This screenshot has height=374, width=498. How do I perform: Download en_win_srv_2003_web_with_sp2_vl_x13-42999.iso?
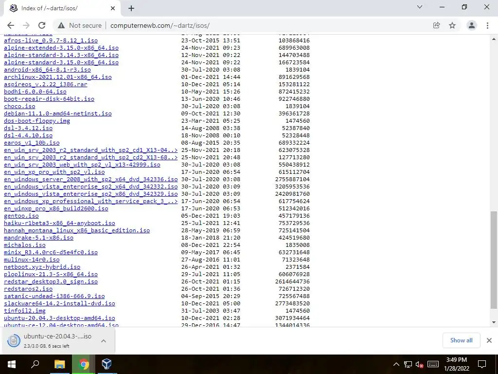(82, 165)
